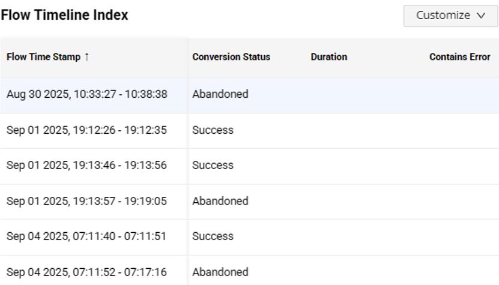Click the Conversion Status column header
This screenshot has width=499, height=285.
click(x=231, y=57)
